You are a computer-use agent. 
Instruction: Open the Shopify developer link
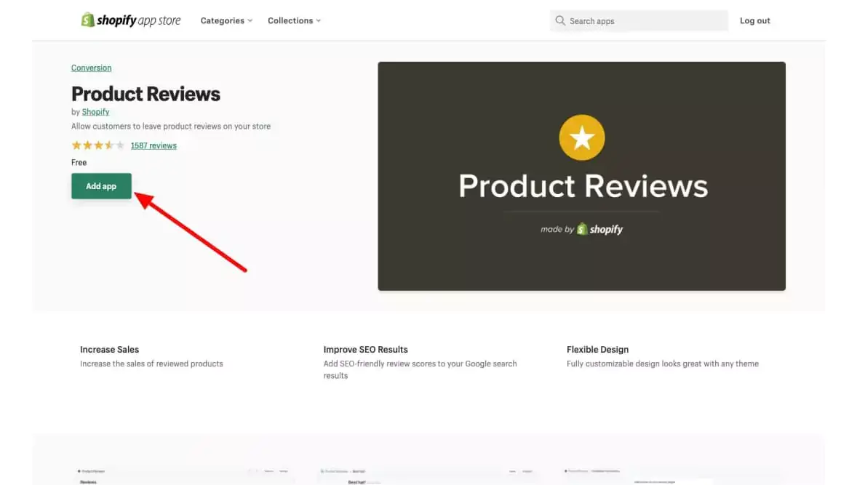coord(95,112)
